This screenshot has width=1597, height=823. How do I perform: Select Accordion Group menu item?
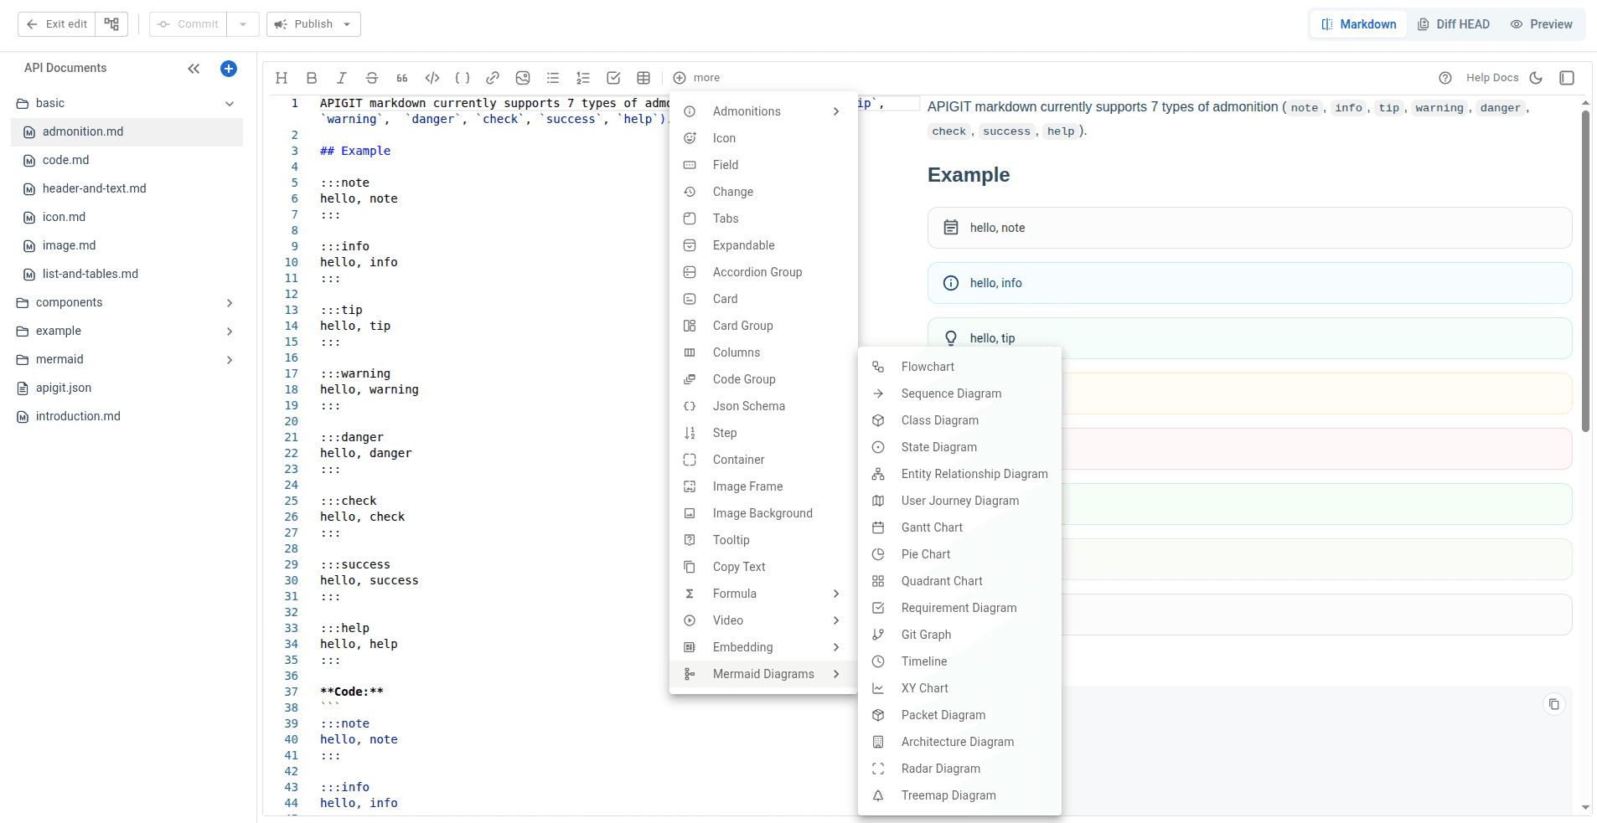coord(763,272)
